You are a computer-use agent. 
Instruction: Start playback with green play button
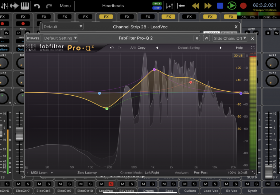click(232, 6)
